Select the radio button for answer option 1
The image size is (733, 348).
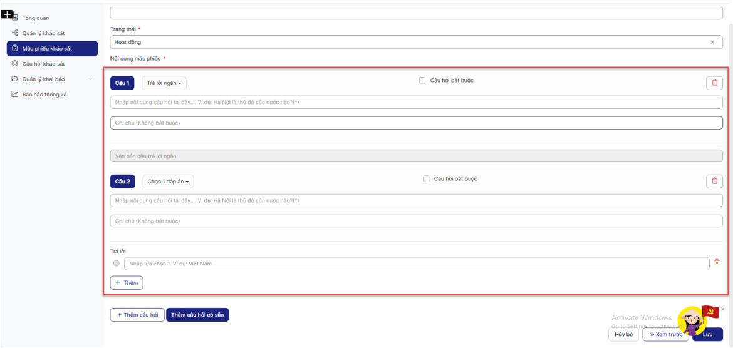[116, 264]
